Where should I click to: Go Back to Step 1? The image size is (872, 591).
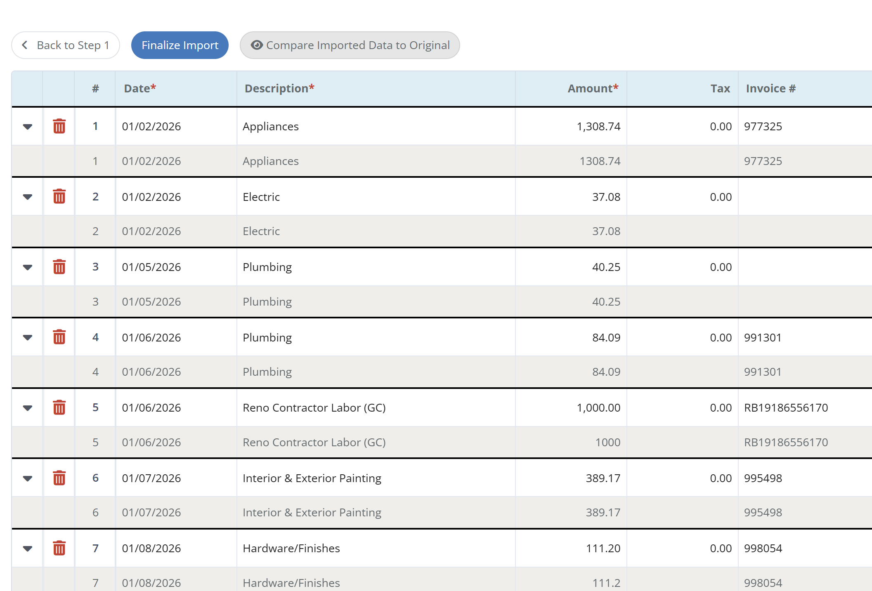tap(65, 45)
